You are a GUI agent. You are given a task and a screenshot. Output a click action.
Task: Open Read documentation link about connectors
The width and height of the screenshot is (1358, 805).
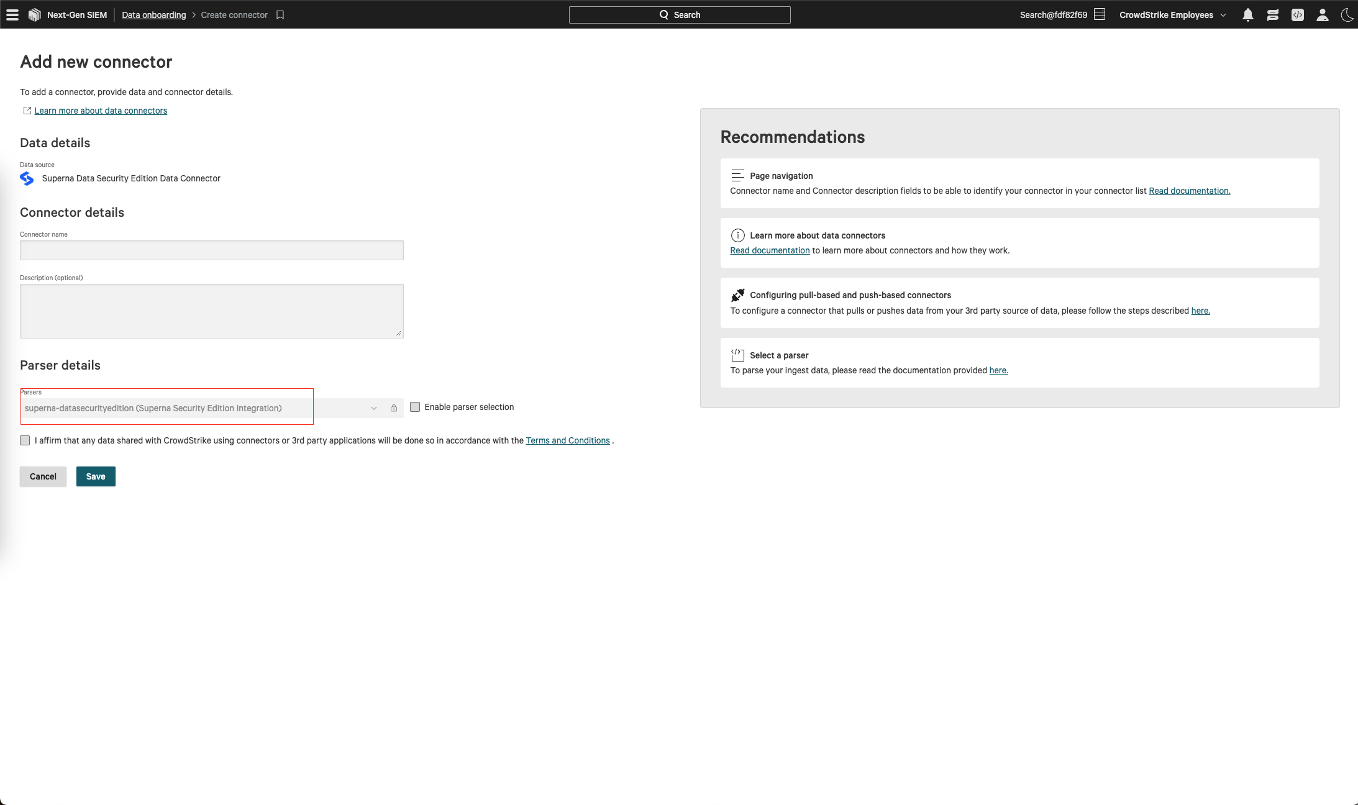pos(770,250)
